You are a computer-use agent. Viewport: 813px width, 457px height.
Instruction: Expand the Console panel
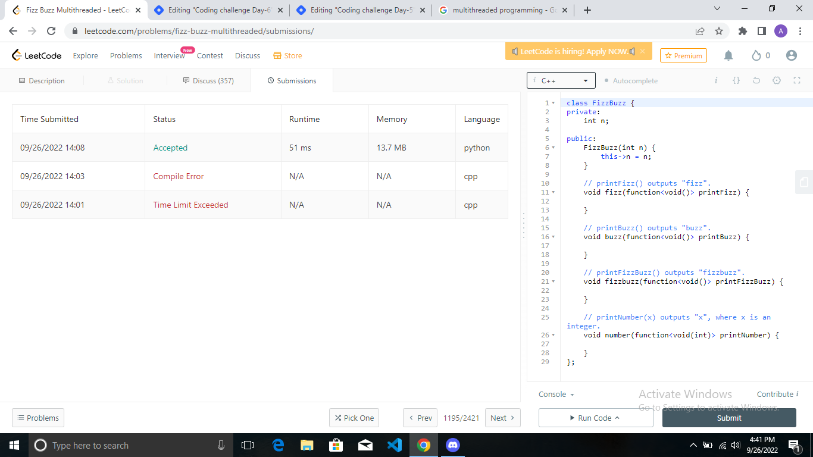tap(556, 394)
